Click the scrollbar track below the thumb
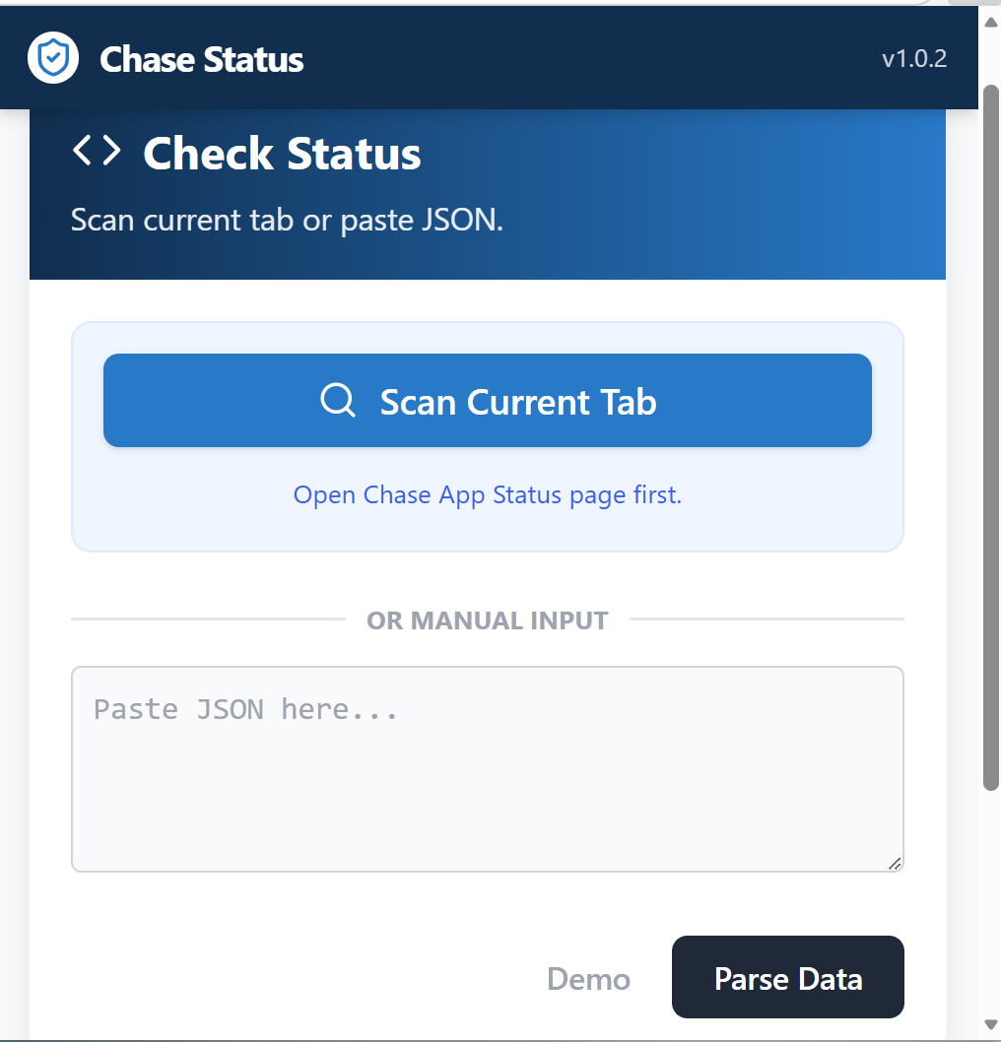Viewport: 1001px width, 1042px height. 991,906
